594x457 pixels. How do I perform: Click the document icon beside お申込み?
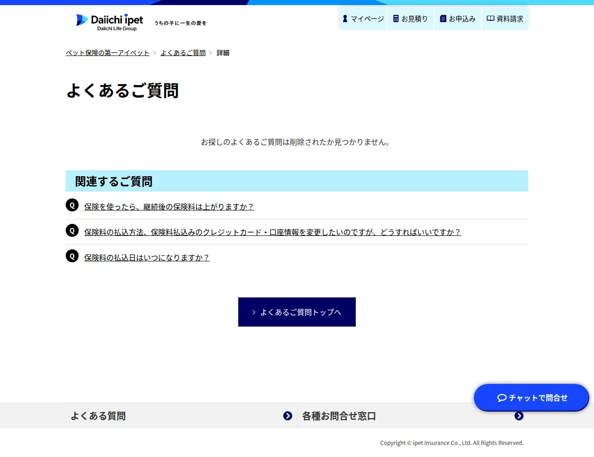[x=443, y=19]
